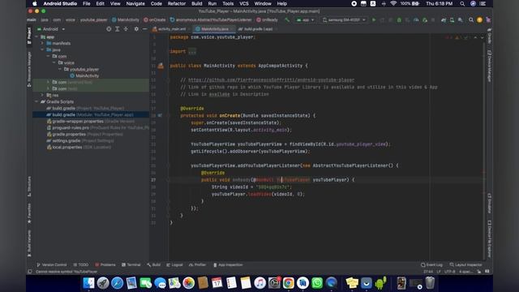The width and height of the screenshot is (519, 292).
Task: Open the File menu
Action: (87, 3)
